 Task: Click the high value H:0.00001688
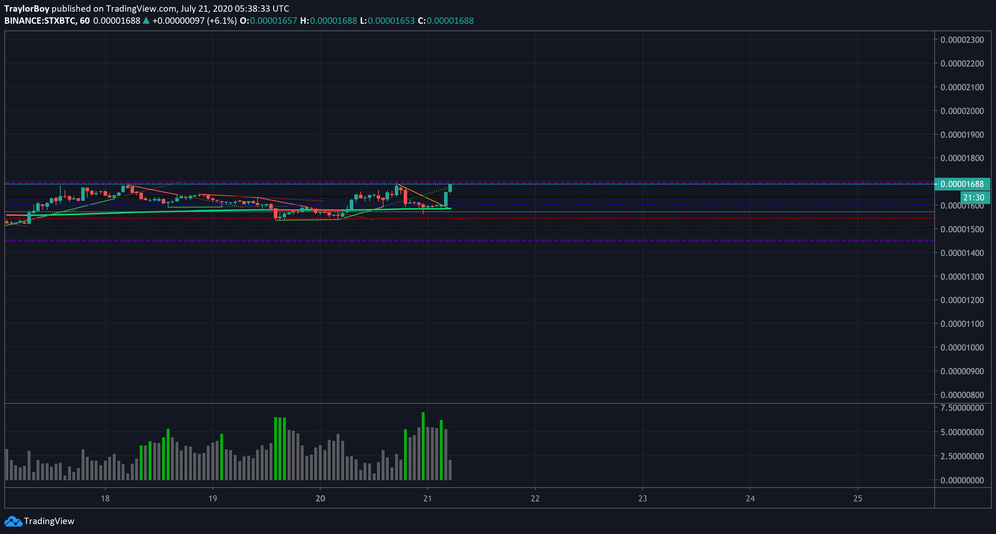click(329, 21)
